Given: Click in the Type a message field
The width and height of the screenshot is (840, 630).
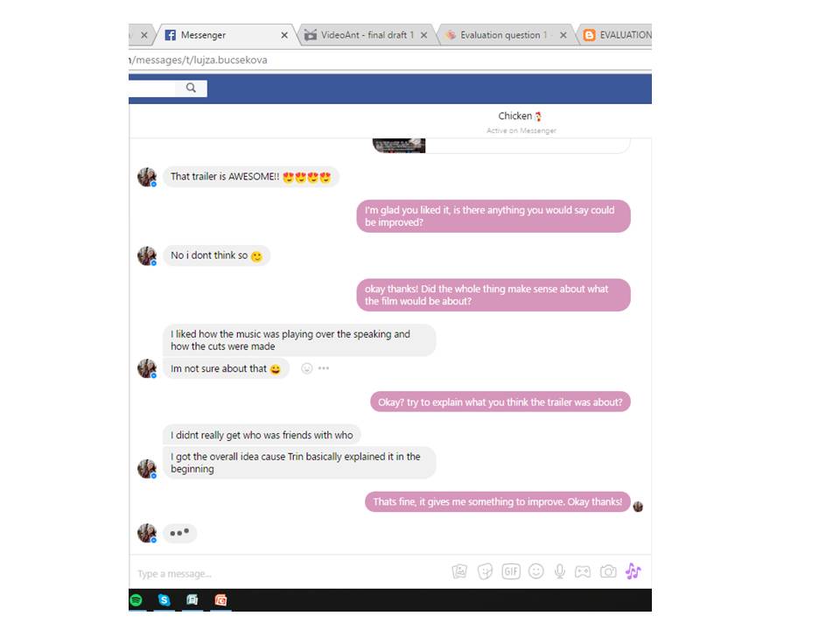Looking at the screenshot, I should (290, 574).
